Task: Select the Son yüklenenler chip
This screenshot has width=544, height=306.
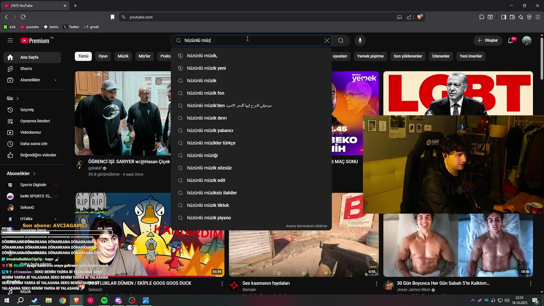Action: (x=408, y=56)
